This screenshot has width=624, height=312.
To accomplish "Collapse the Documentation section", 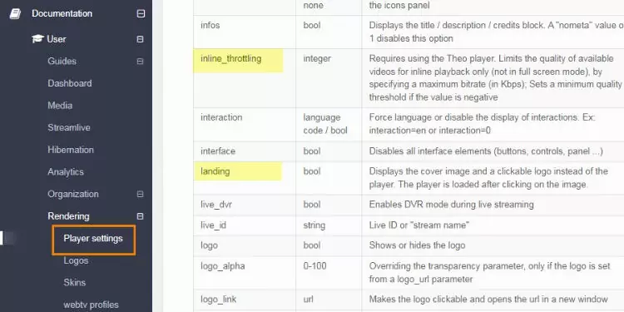I will coord(141,13).
